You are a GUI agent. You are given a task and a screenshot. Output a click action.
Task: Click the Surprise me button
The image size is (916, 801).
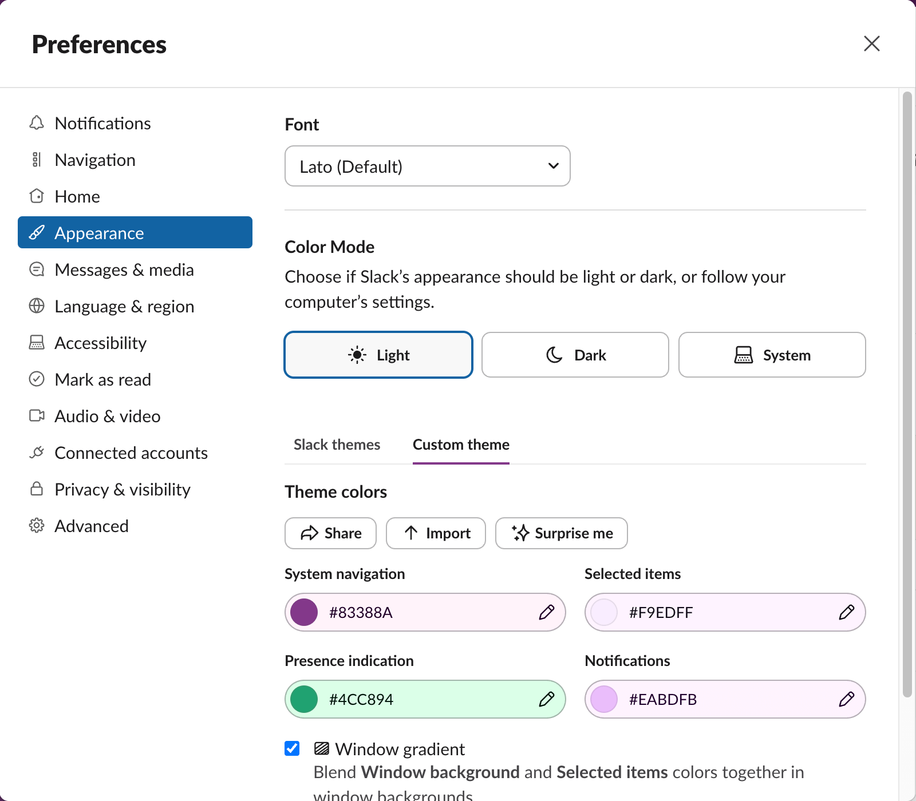[562, 533]
